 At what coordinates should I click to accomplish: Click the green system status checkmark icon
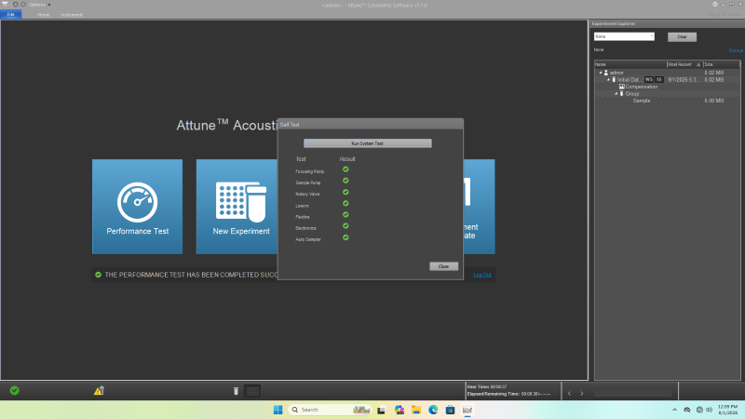(15, 390)
